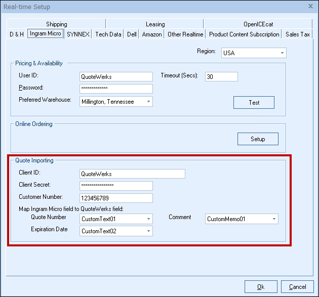Viewport: 319px width, 297px height.
Task: Click the Client ID input field
Action: [x=132, y=174]
